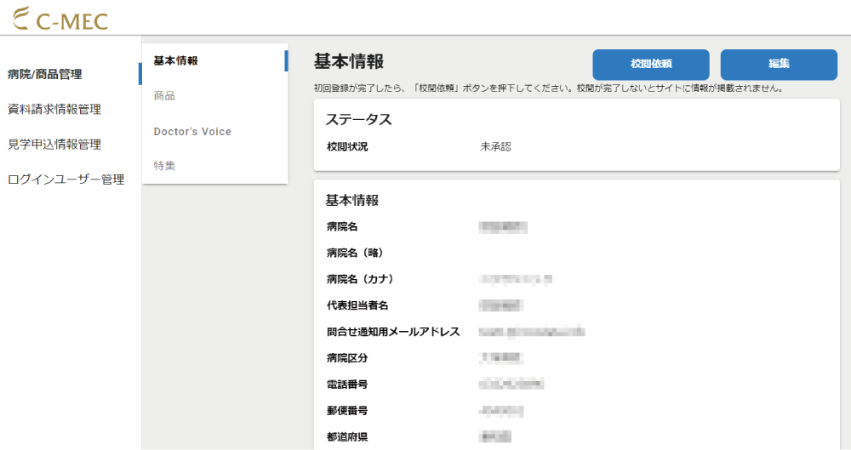Viewport: 851px width, 450px height.
Task: Select the blurred 病院名 value
Action: click(x=503, y=227)
